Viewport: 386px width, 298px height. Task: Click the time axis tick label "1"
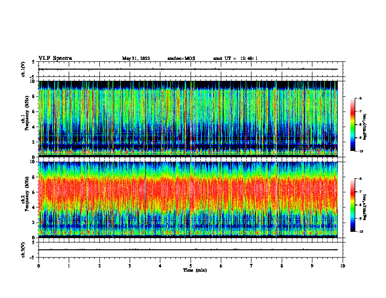pos(69,266)
